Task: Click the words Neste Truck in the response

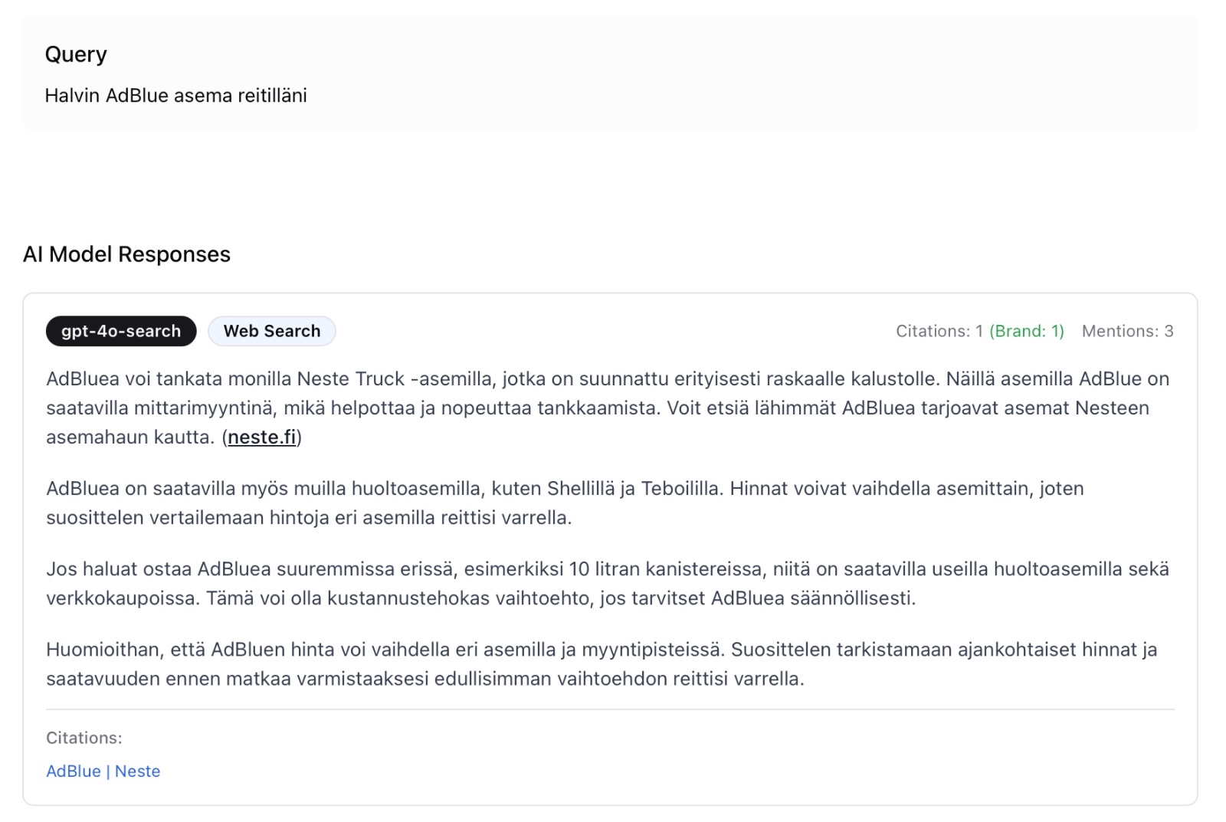Action: click(x=350, y=378)
